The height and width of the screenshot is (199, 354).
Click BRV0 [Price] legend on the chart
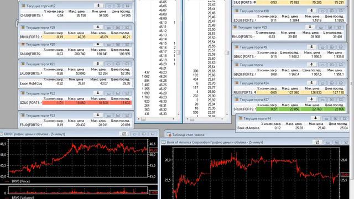point(20,181)
